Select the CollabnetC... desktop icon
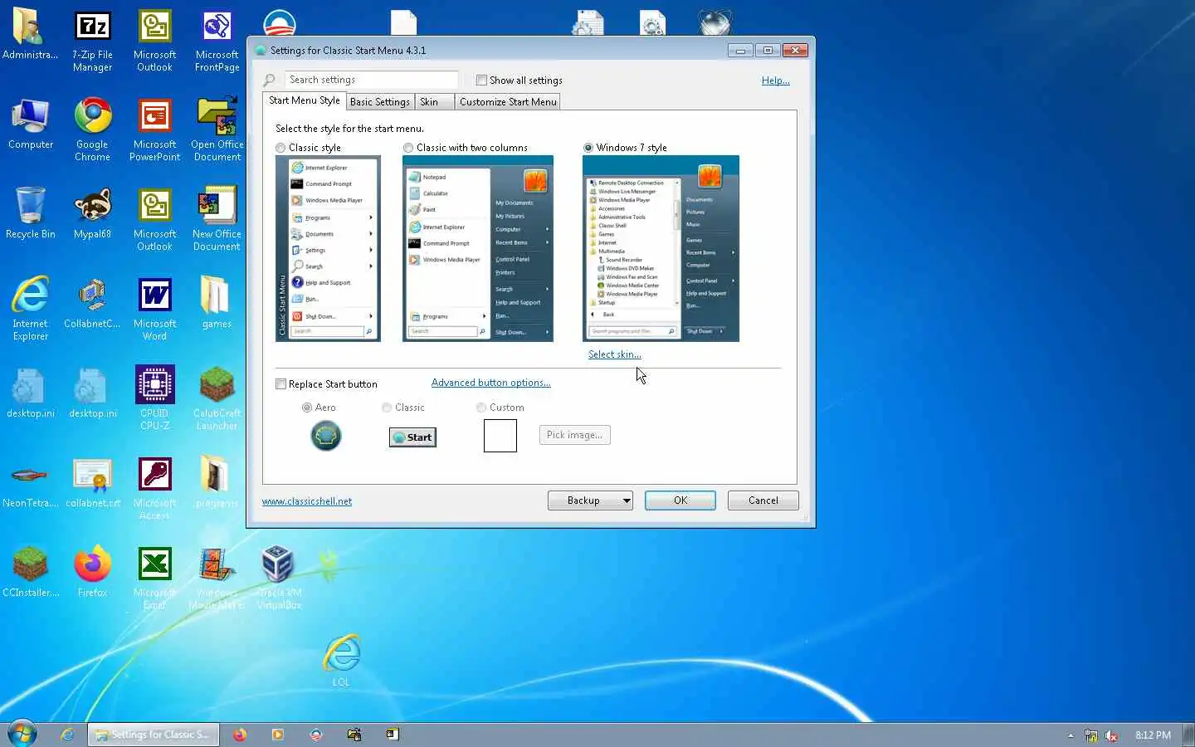1195x747 pixels. point(92,304)
